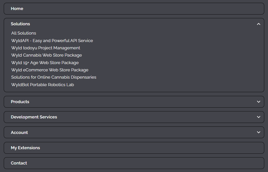Screen dimensions: 268x172
Task: Click Wyld todoyu Project Management link
Action: point(46,48)
